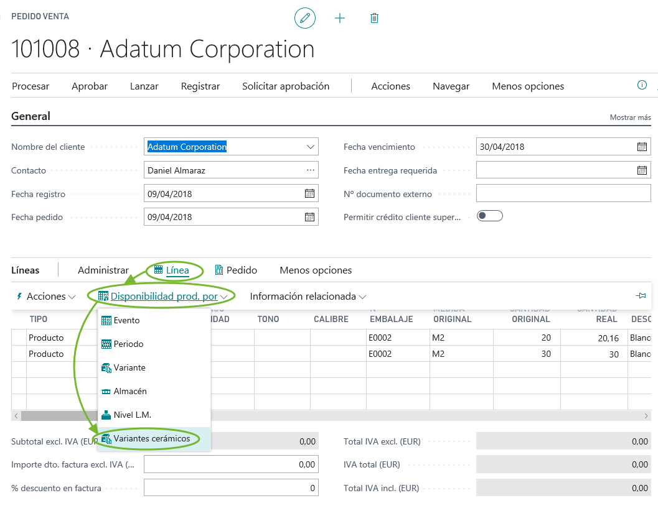Open calendar for Fecha registro
Screen dimensions: 658x516
point(309,194)
